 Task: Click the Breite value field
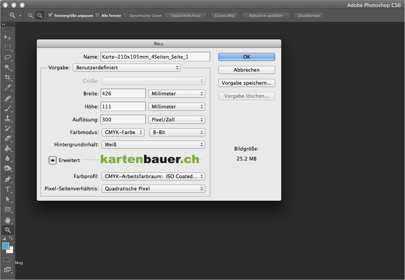pos(123,93)
